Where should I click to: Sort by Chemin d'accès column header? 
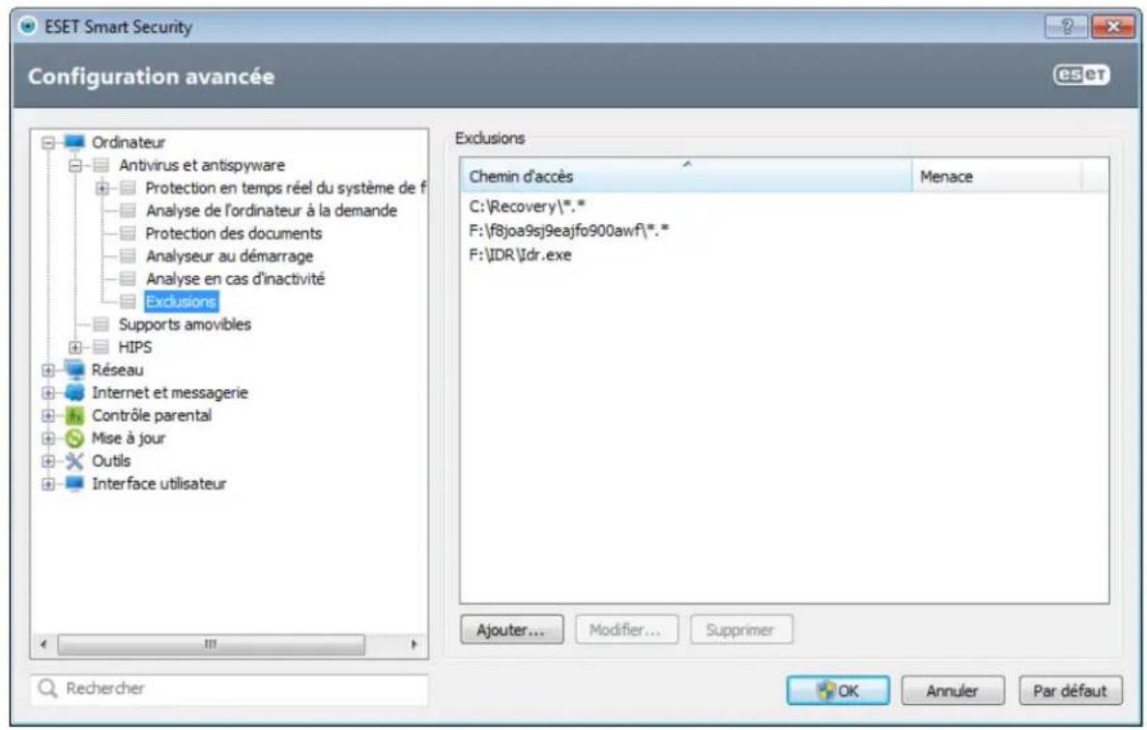(x=685, y=176)
